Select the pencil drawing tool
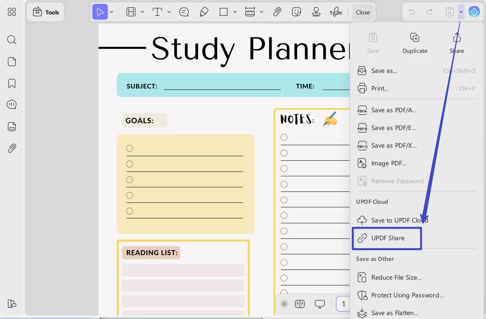Image resolution: width=486 pixels, height=319 pixels. pyautogui.click(x=204, y=12)
